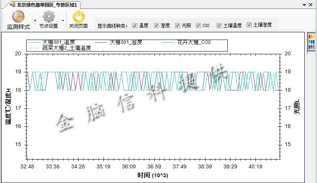Screen dimensions: 317x183
Task: Click the 大棚001_温度 legend entry
Action: tap(58, 42)
